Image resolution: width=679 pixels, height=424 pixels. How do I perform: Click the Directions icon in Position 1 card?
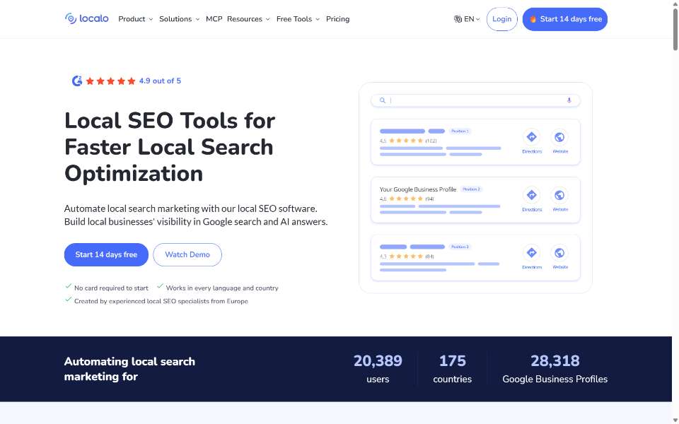[531, 137]
